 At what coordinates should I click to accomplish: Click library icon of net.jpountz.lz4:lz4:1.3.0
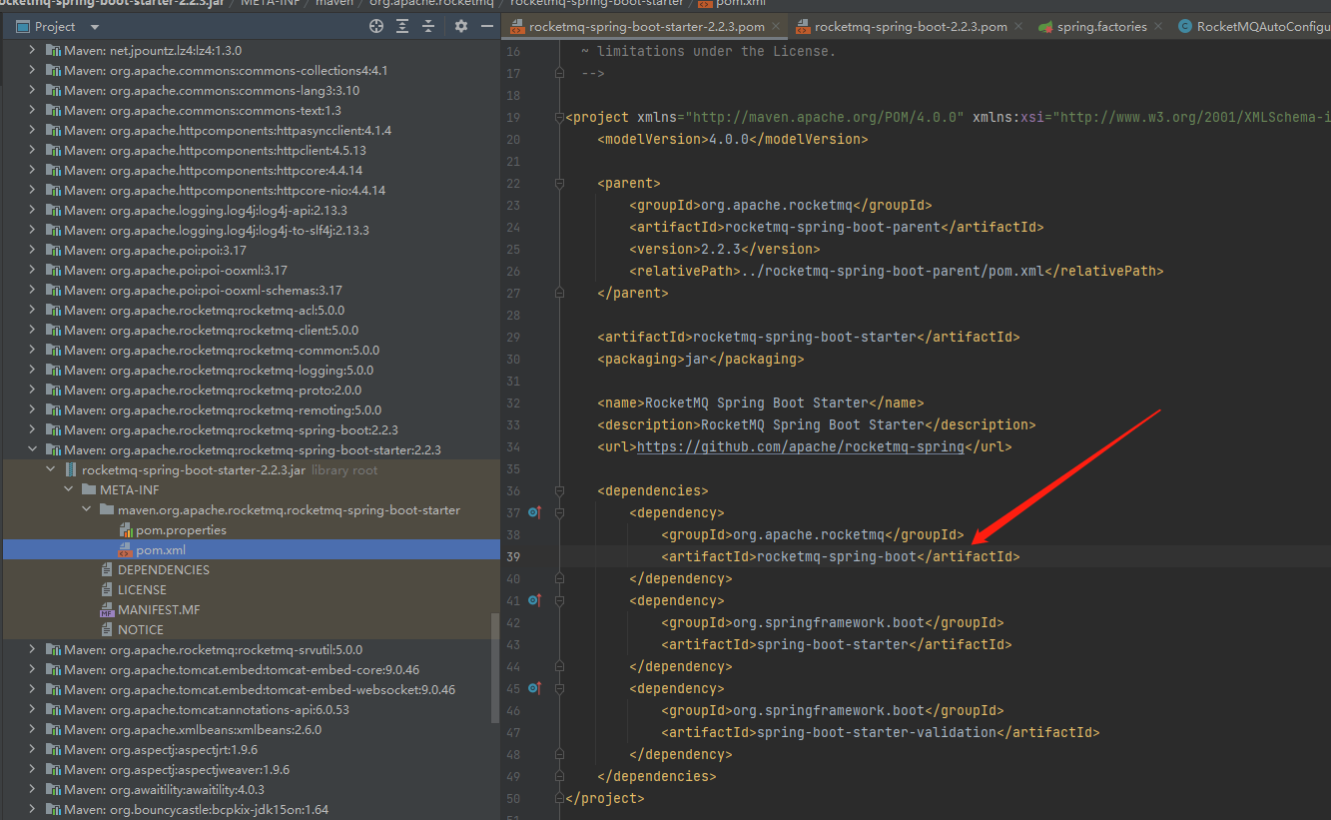pos(54,50)
